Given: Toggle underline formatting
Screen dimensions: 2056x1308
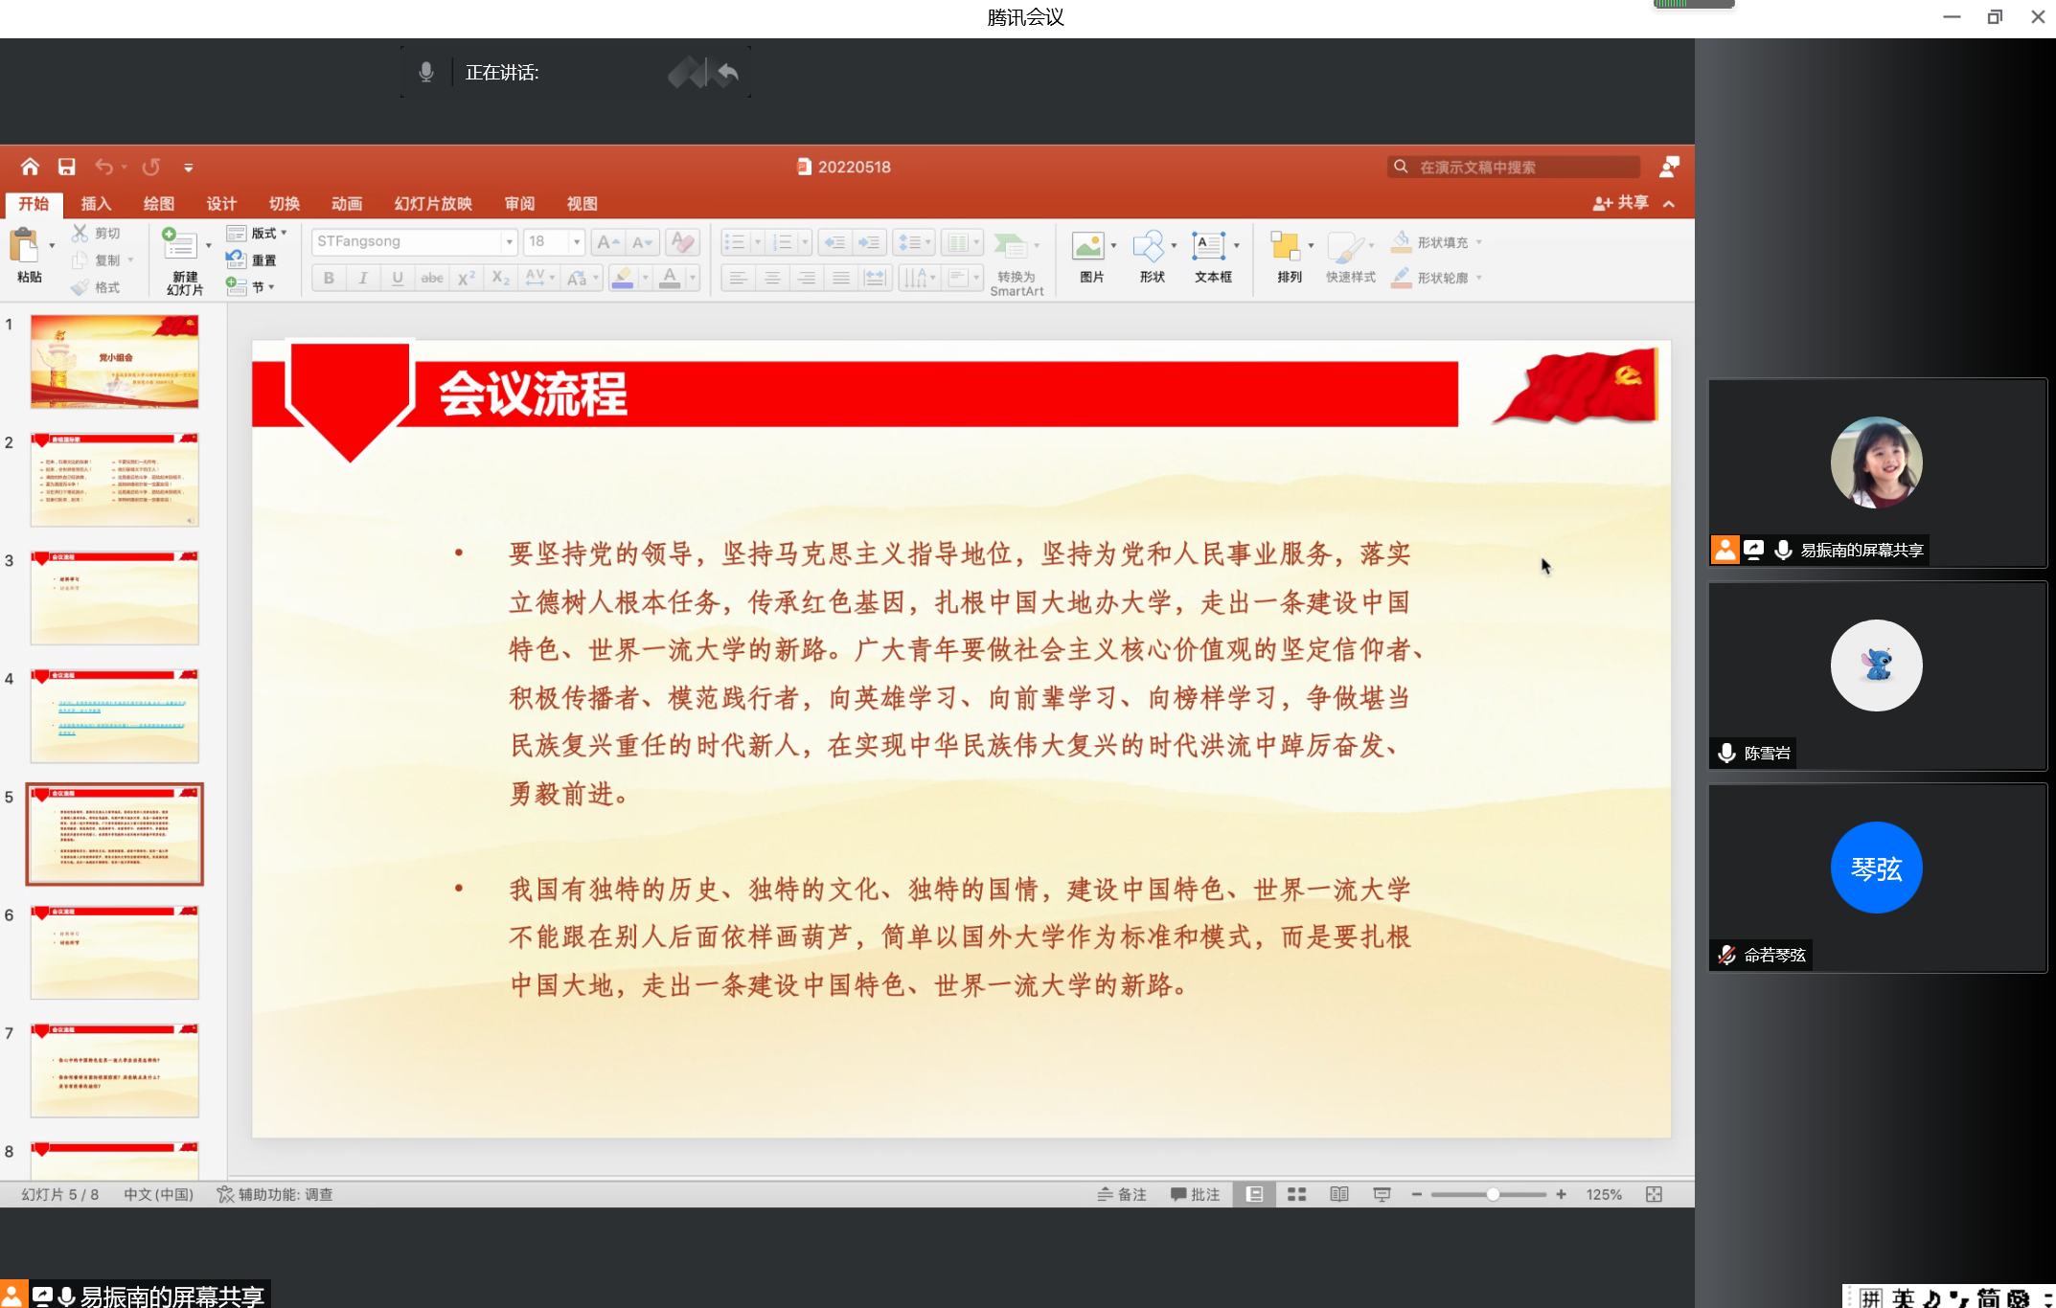Looking at the screenshot, I should 397,278.
